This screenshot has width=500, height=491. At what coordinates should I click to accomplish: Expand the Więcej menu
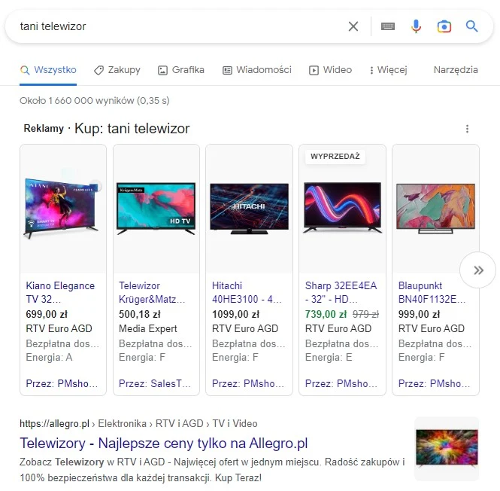point(388,70)
